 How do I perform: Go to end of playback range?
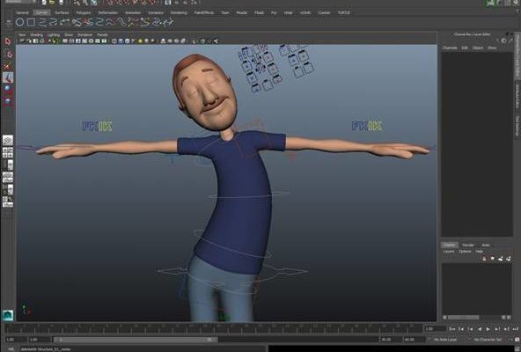click(x=516, y=329)
